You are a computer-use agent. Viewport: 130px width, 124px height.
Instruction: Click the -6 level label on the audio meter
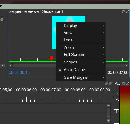click(x=118, y=99)
